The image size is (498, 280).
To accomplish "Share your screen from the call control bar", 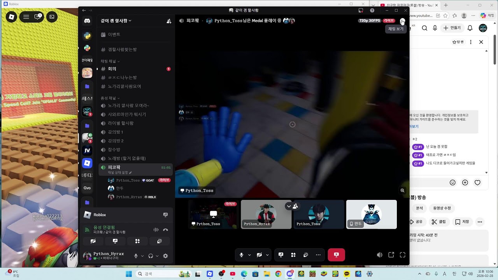I will [x=281, y=255].
